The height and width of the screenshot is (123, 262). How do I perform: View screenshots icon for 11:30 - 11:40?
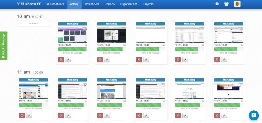point(164,101)
